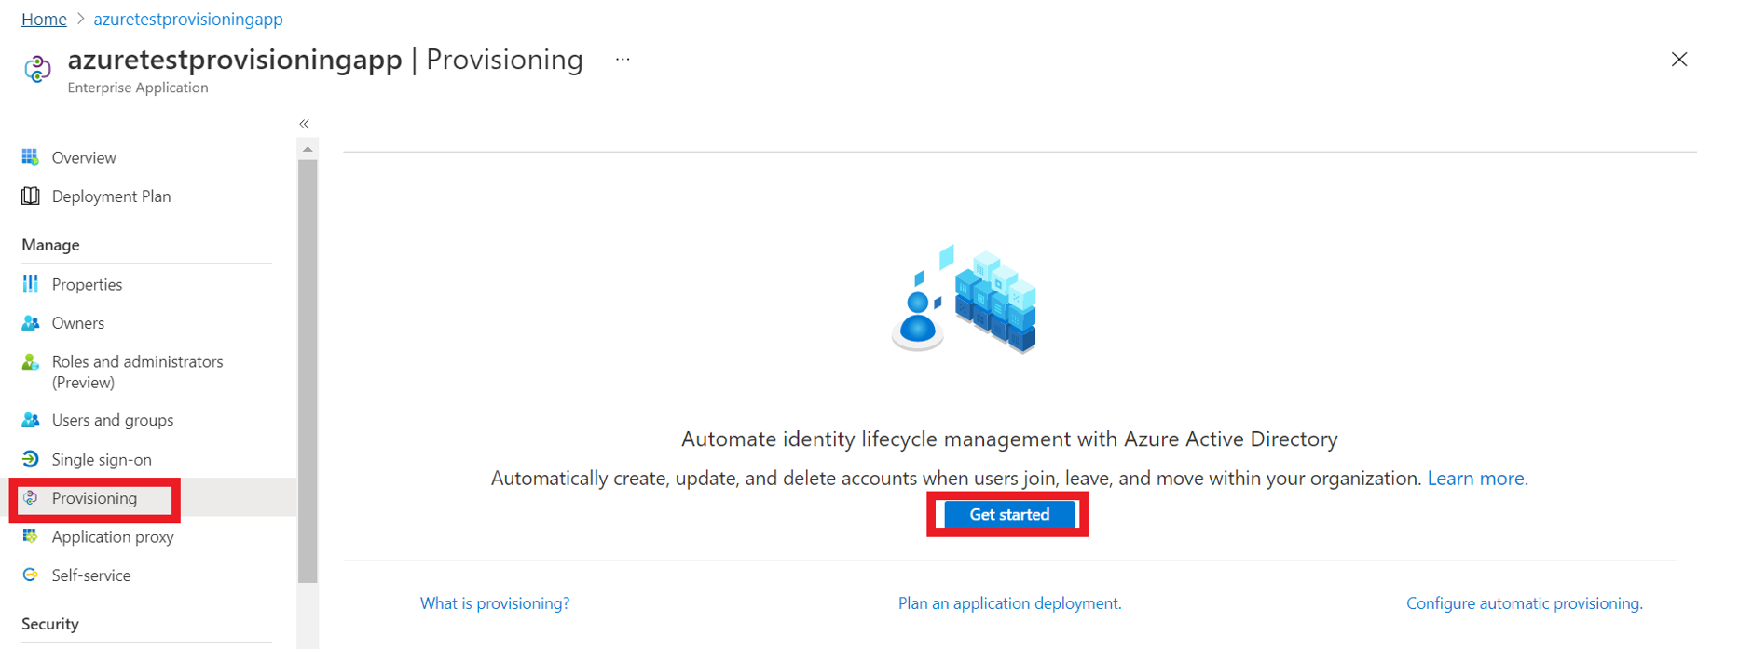Screen dimensions: 1739x649
Task: Click the Manage section heading
Action: 50,245
